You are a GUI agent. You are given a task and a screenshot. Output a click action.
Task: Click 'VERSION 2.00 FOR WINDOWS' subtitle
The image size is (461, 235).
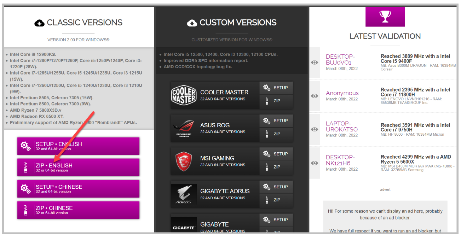tap(79, 40)
